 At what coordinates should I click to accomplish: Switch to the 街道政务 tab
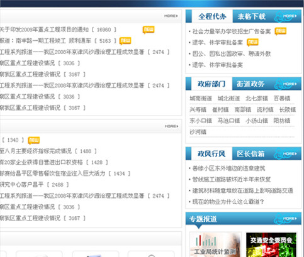pos(251,84)
